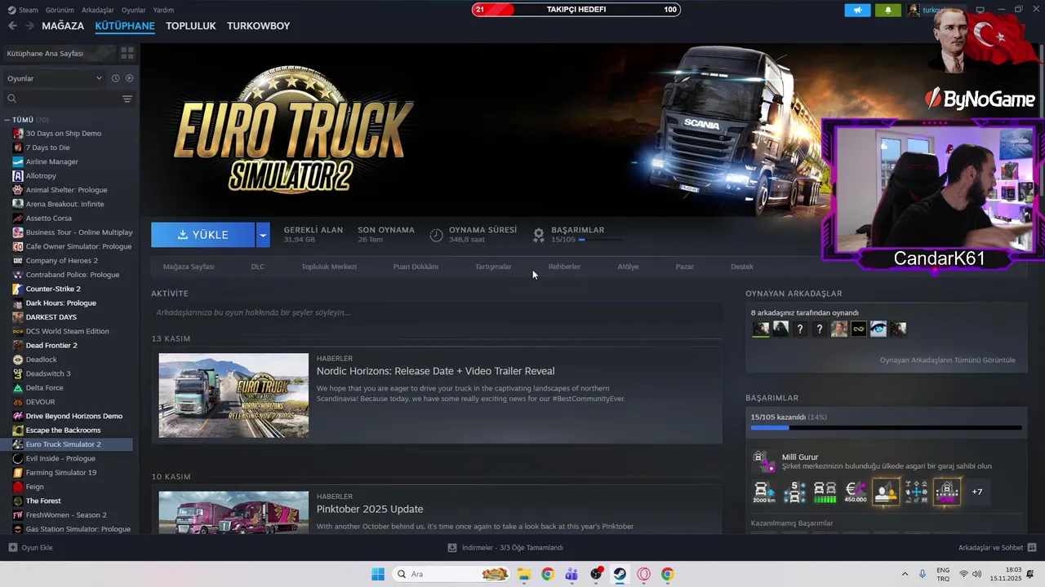
Task: Open the Görünüm menu
Action: point(60,10)
